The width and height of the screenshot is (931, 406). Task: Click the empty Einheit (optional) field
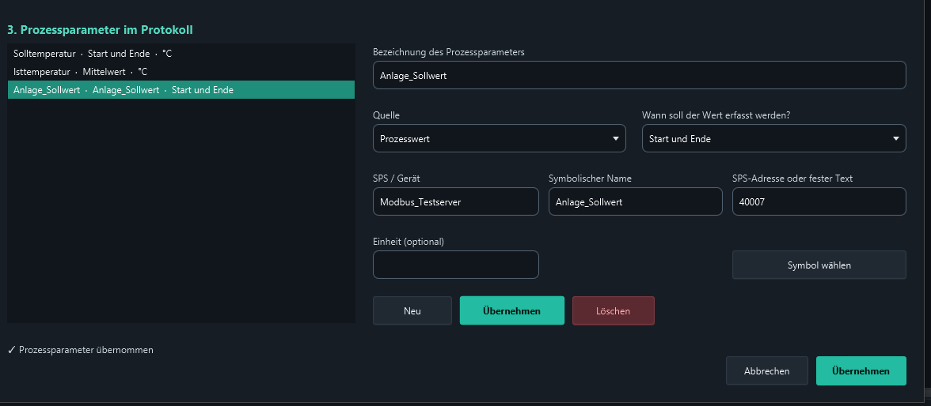tap(455, 265)
